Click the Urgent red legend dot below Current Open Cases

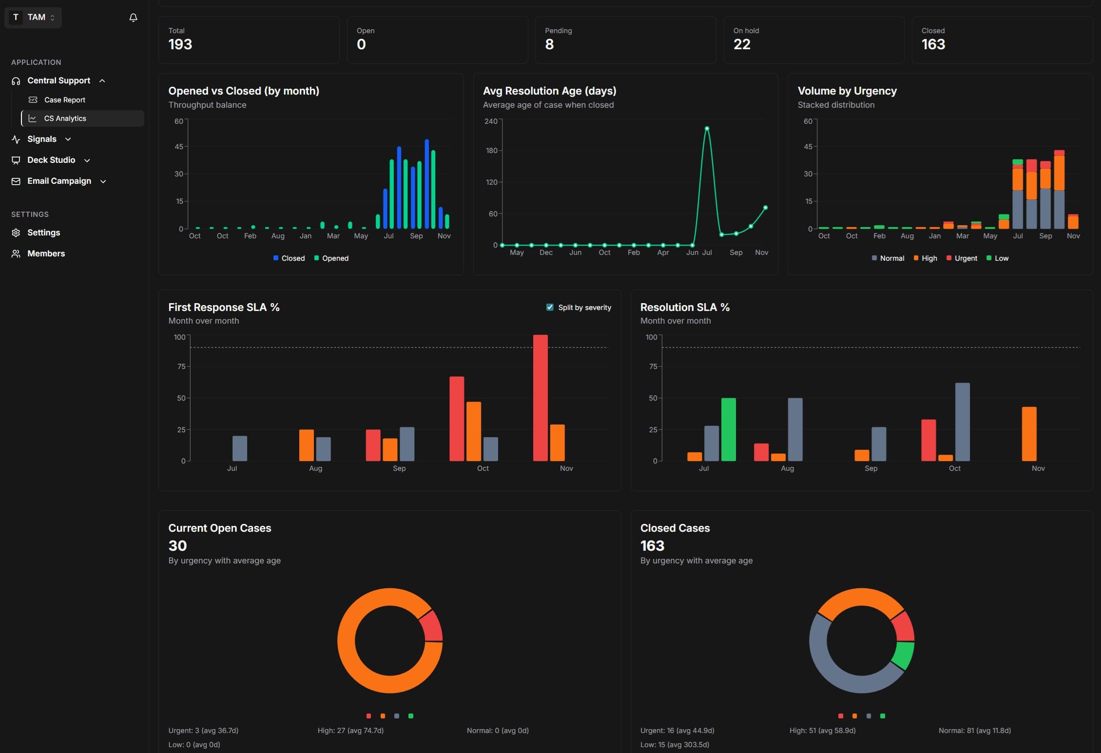click(x=368, y=715)
